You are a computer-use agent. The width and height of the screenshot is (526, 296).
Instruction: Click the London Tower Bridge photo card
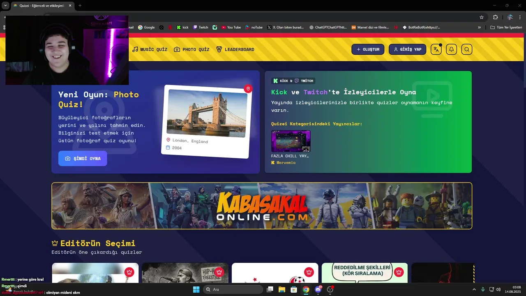tap(206, 121)
